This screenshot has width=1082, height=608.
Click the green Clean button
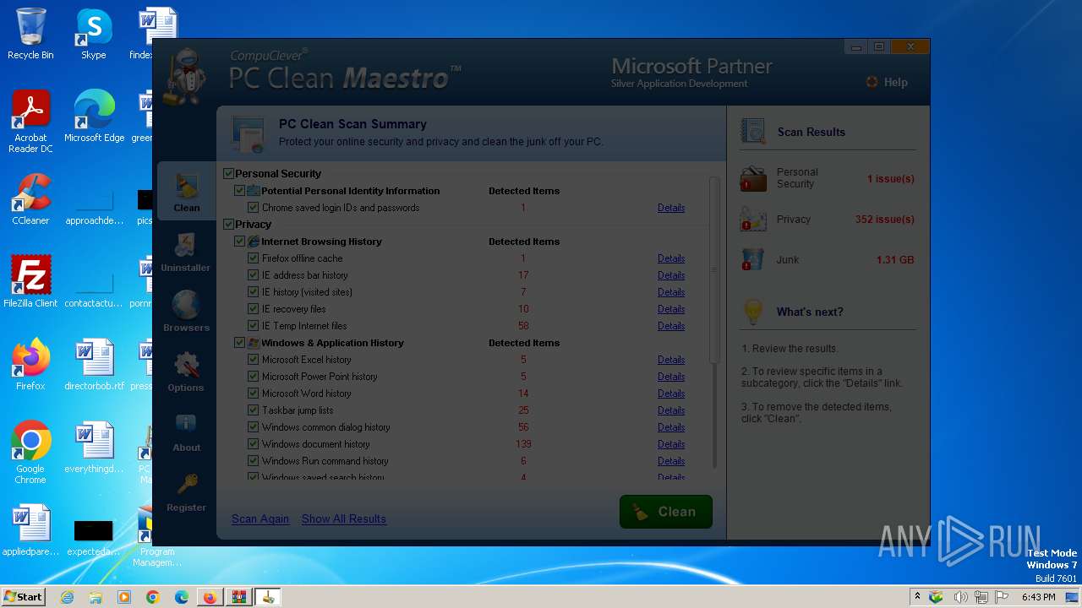point(666,512)
